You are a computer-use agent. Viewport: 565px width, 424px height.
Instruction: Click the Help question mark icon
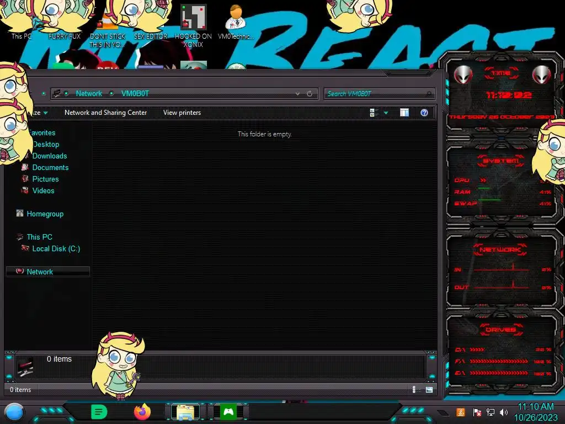[x=424, y=113]
